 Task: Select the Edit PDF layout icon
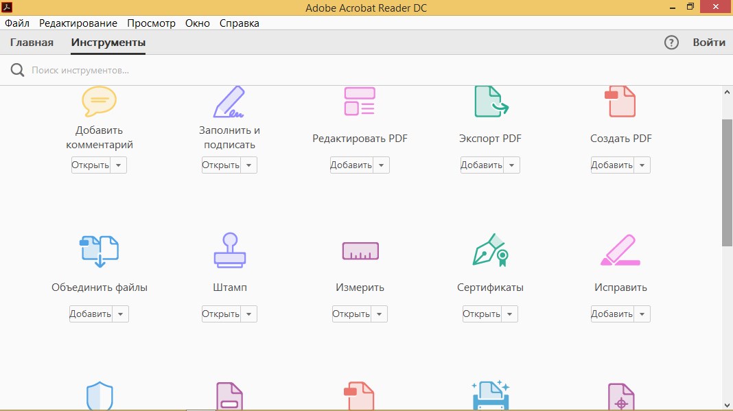tap(360, 101)
